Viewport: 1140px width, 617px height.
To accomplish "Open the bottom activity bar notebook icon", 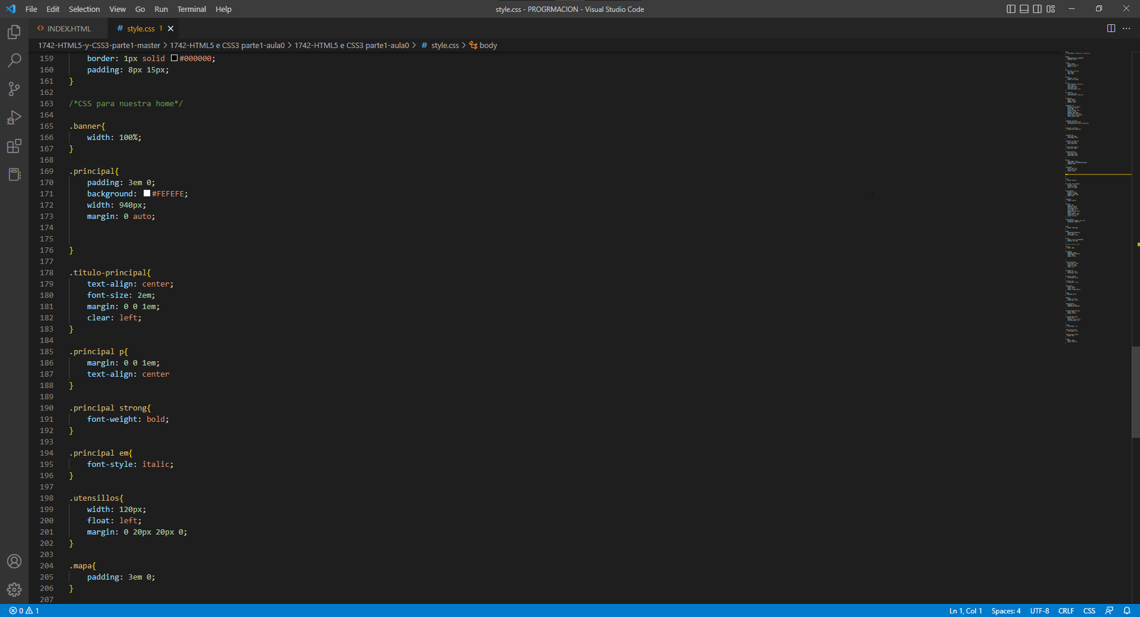I will point(14,174).
